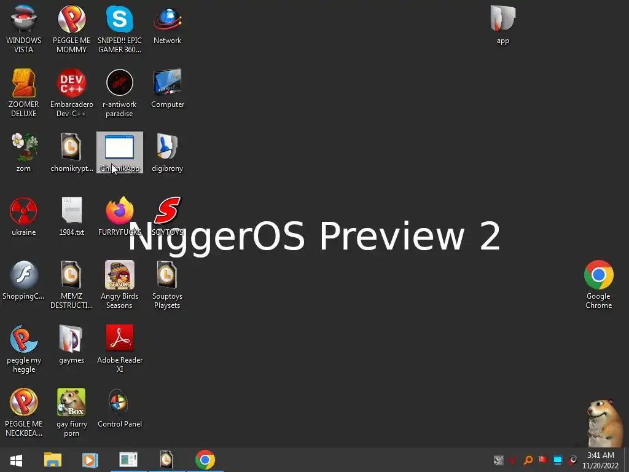Click the red checkmark tray icon

(x=513, y=460)
